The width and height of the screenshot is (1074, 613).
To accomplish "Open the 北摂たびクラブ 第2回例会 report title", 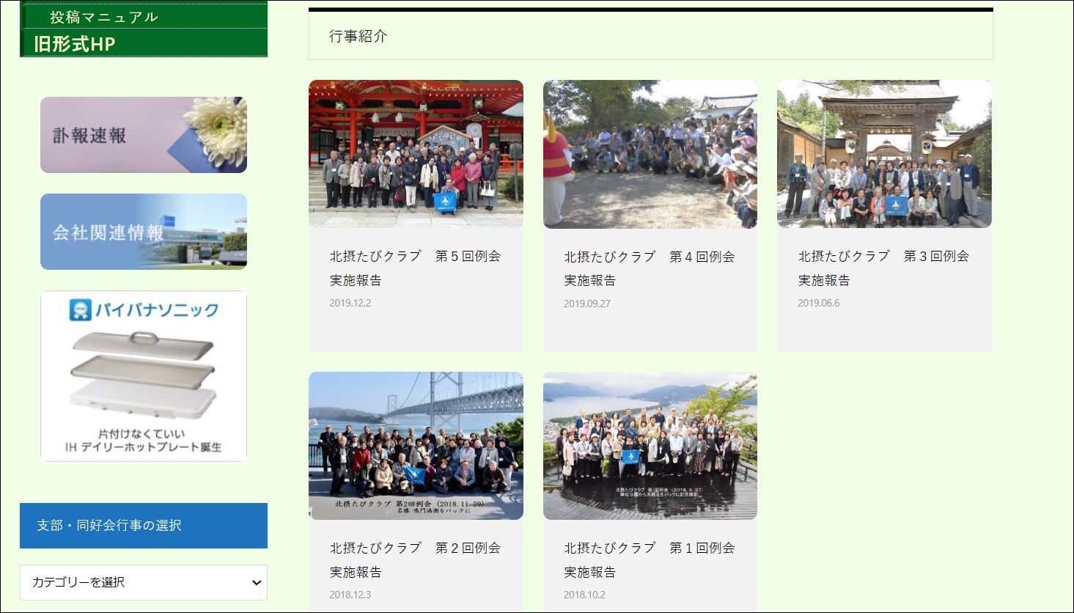I will point(415,559).
